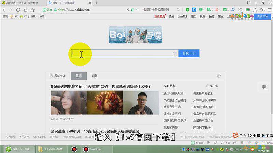
Task: Toggle Sogou punctuation mode icon
Action: click(x=245, y=135)
